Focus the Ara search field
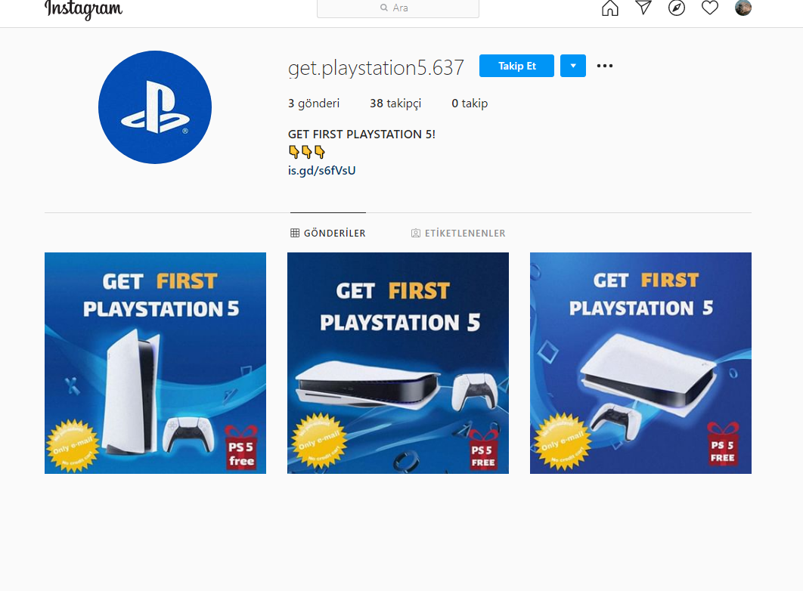803x591 pixels. (398, 8)
